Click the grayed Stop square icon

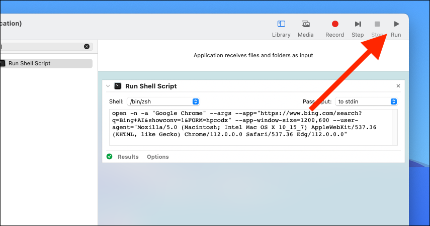click(377, 24)
